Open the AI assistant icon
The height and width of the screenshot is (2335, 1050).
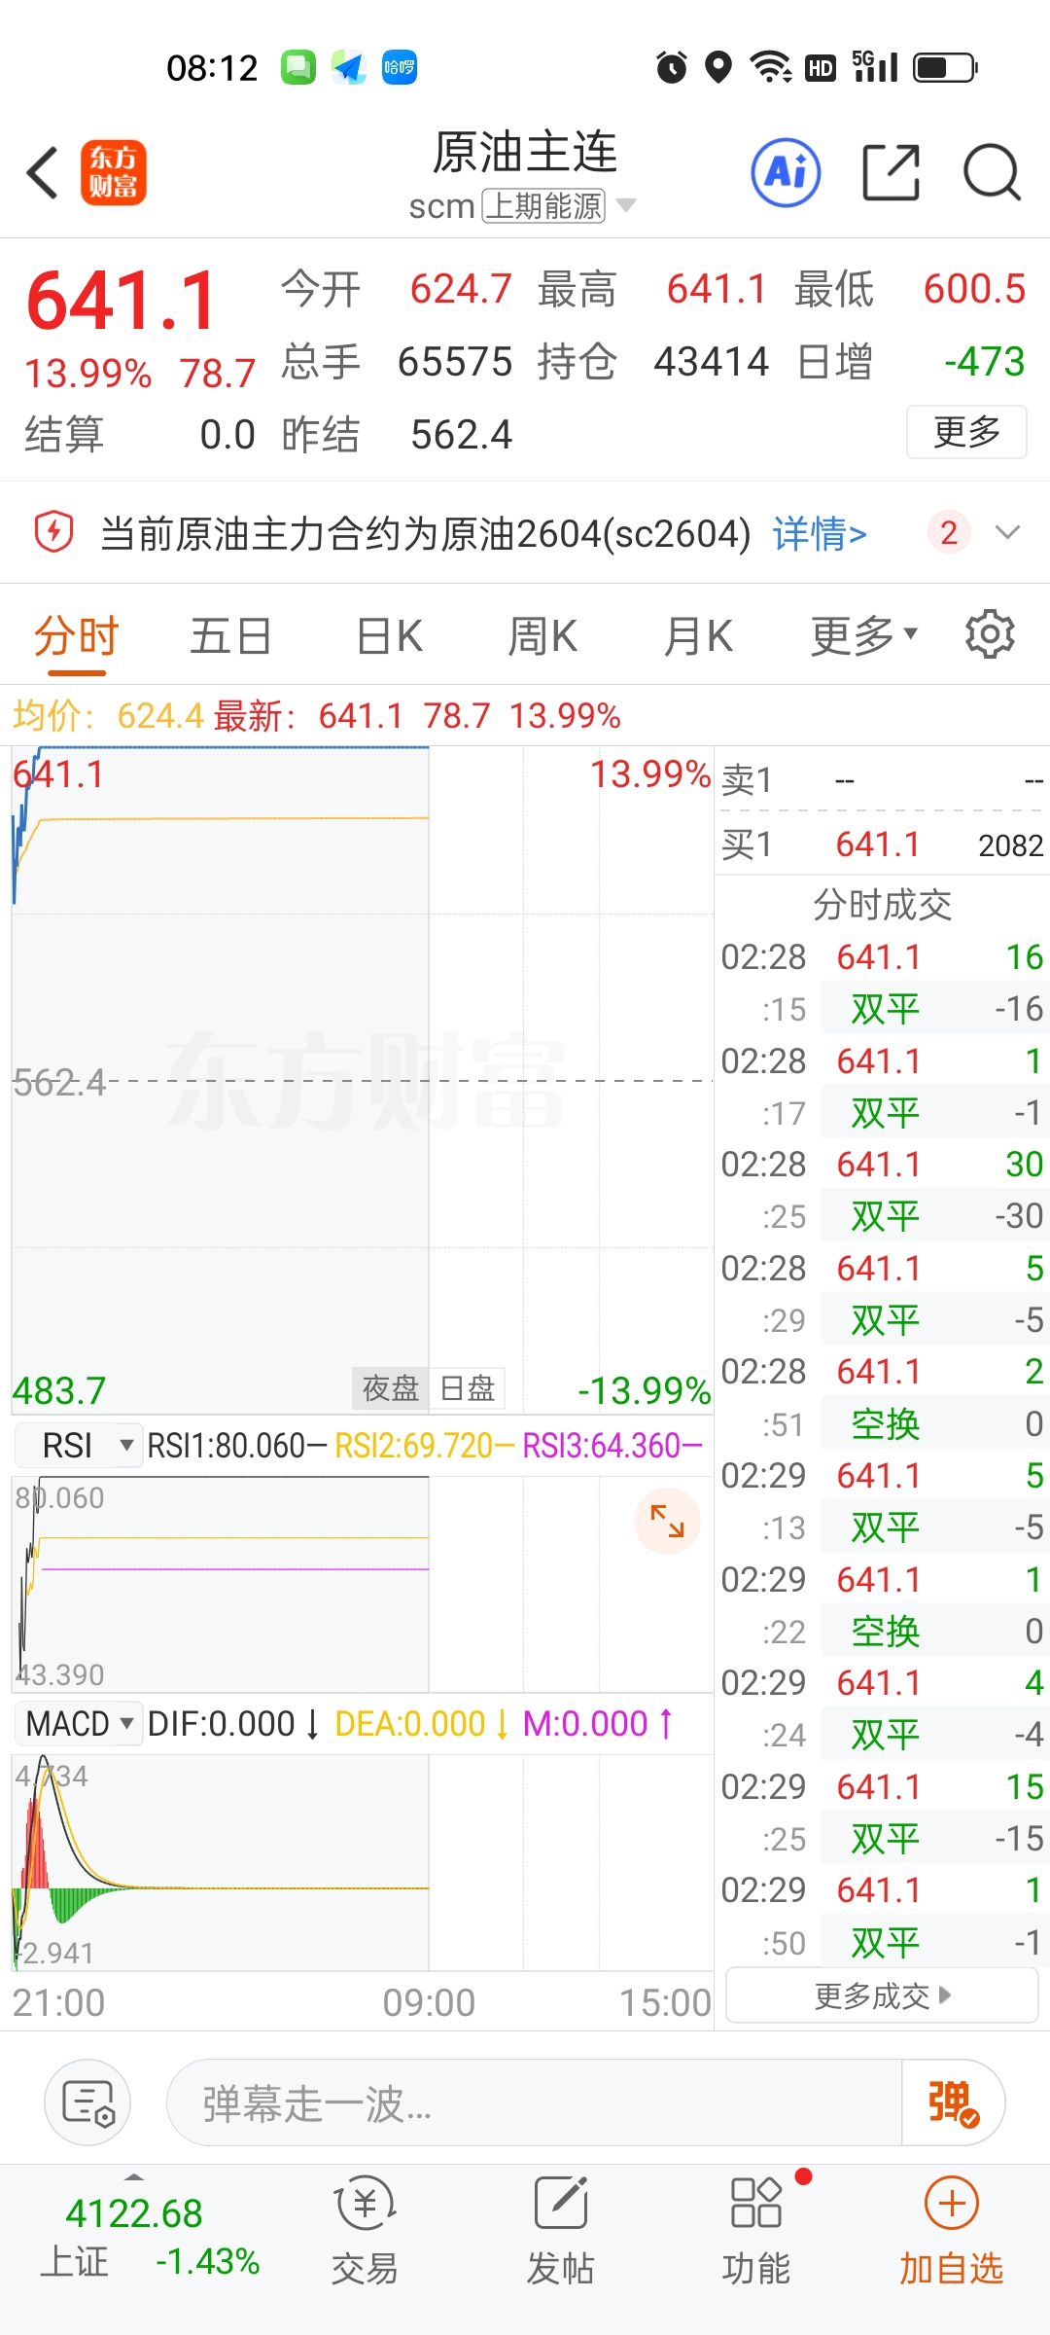coord(786,173)
